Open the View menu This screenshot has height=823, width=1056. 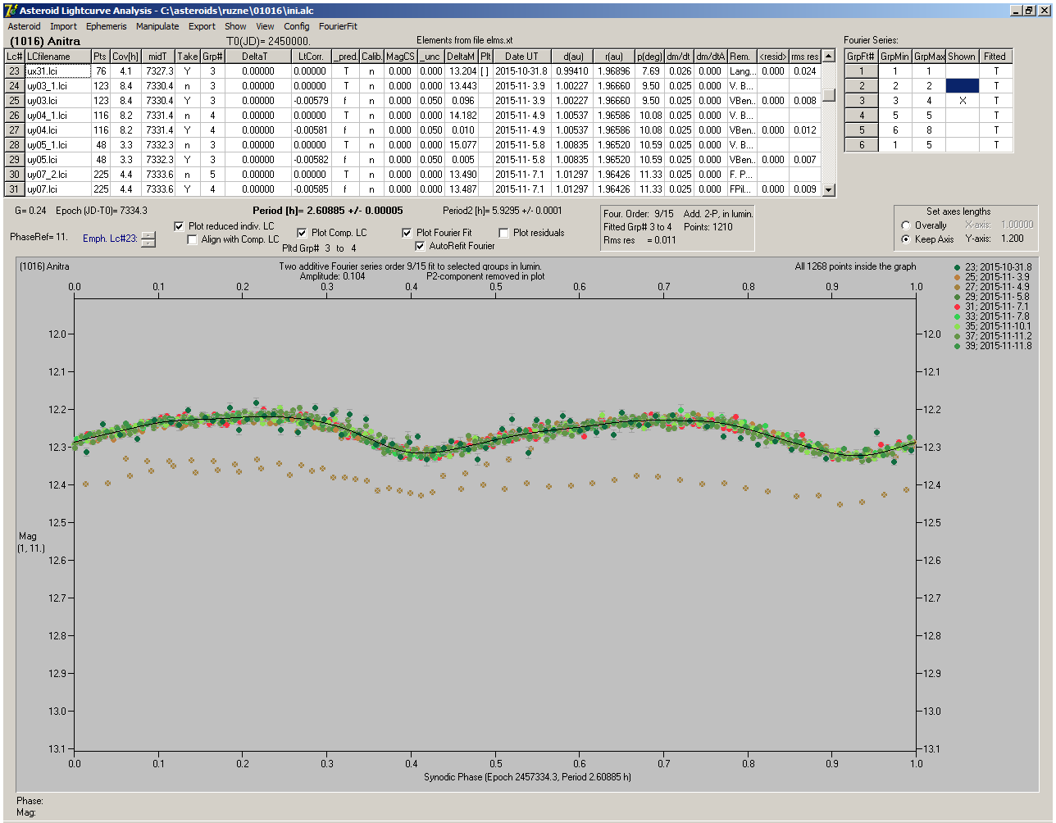[265, 26]
